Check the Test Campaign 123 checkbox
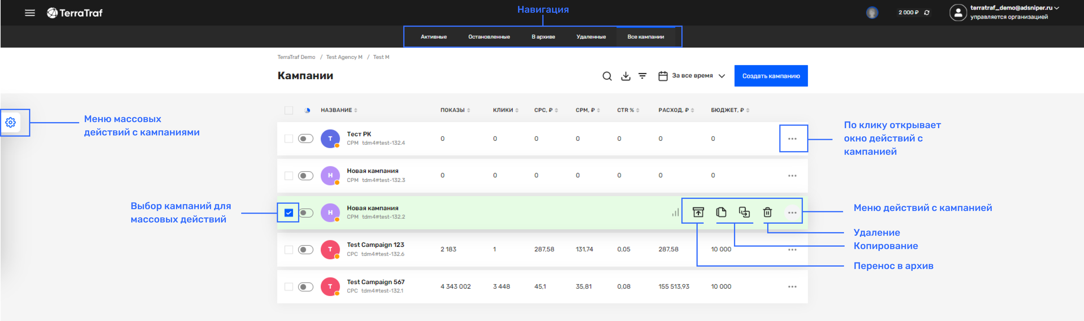 point(288,249)
